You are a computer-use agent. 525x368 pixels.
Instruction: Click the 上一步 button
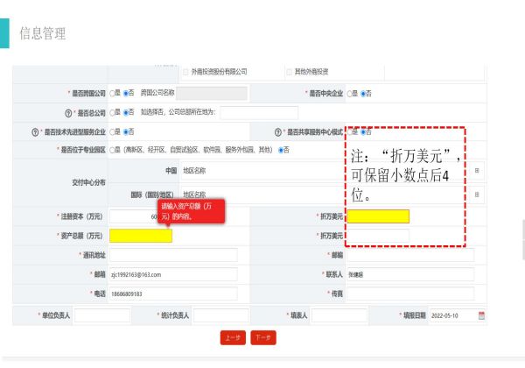231,337
